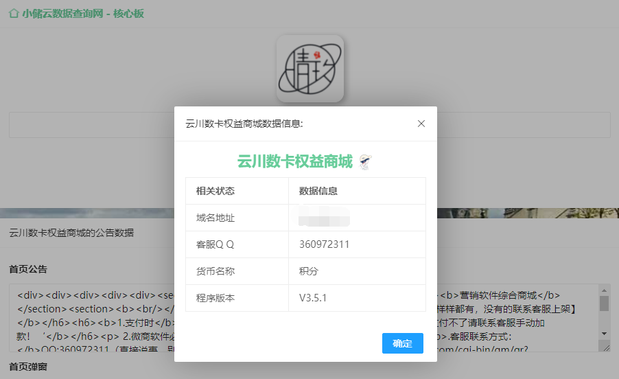Open the 小储云数据查询网 - 核心板 header link

coord(83,14)
